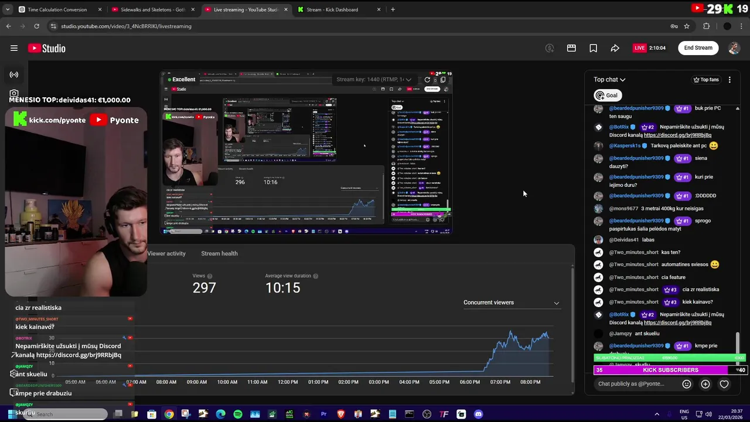Click the LIVE indicator badge

pyautogui.click(x=639, y=48)
